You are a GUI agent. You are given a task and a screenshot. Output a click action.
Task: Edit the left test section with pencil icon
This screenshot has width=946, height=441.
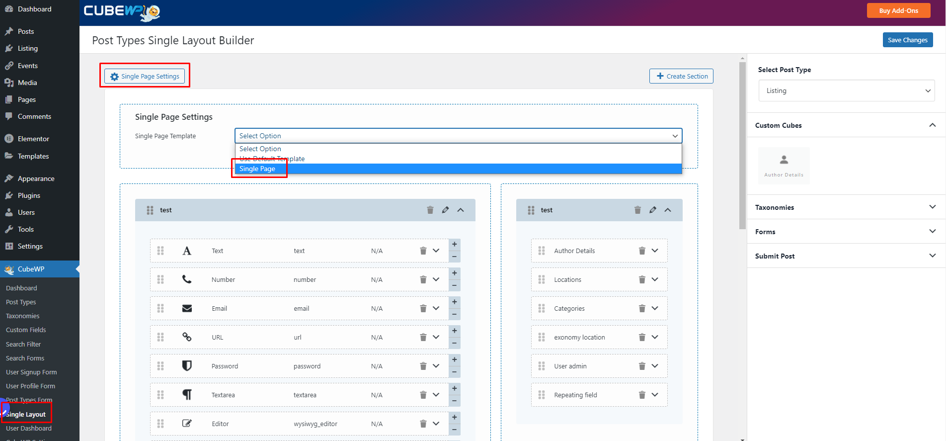[446, 210]
